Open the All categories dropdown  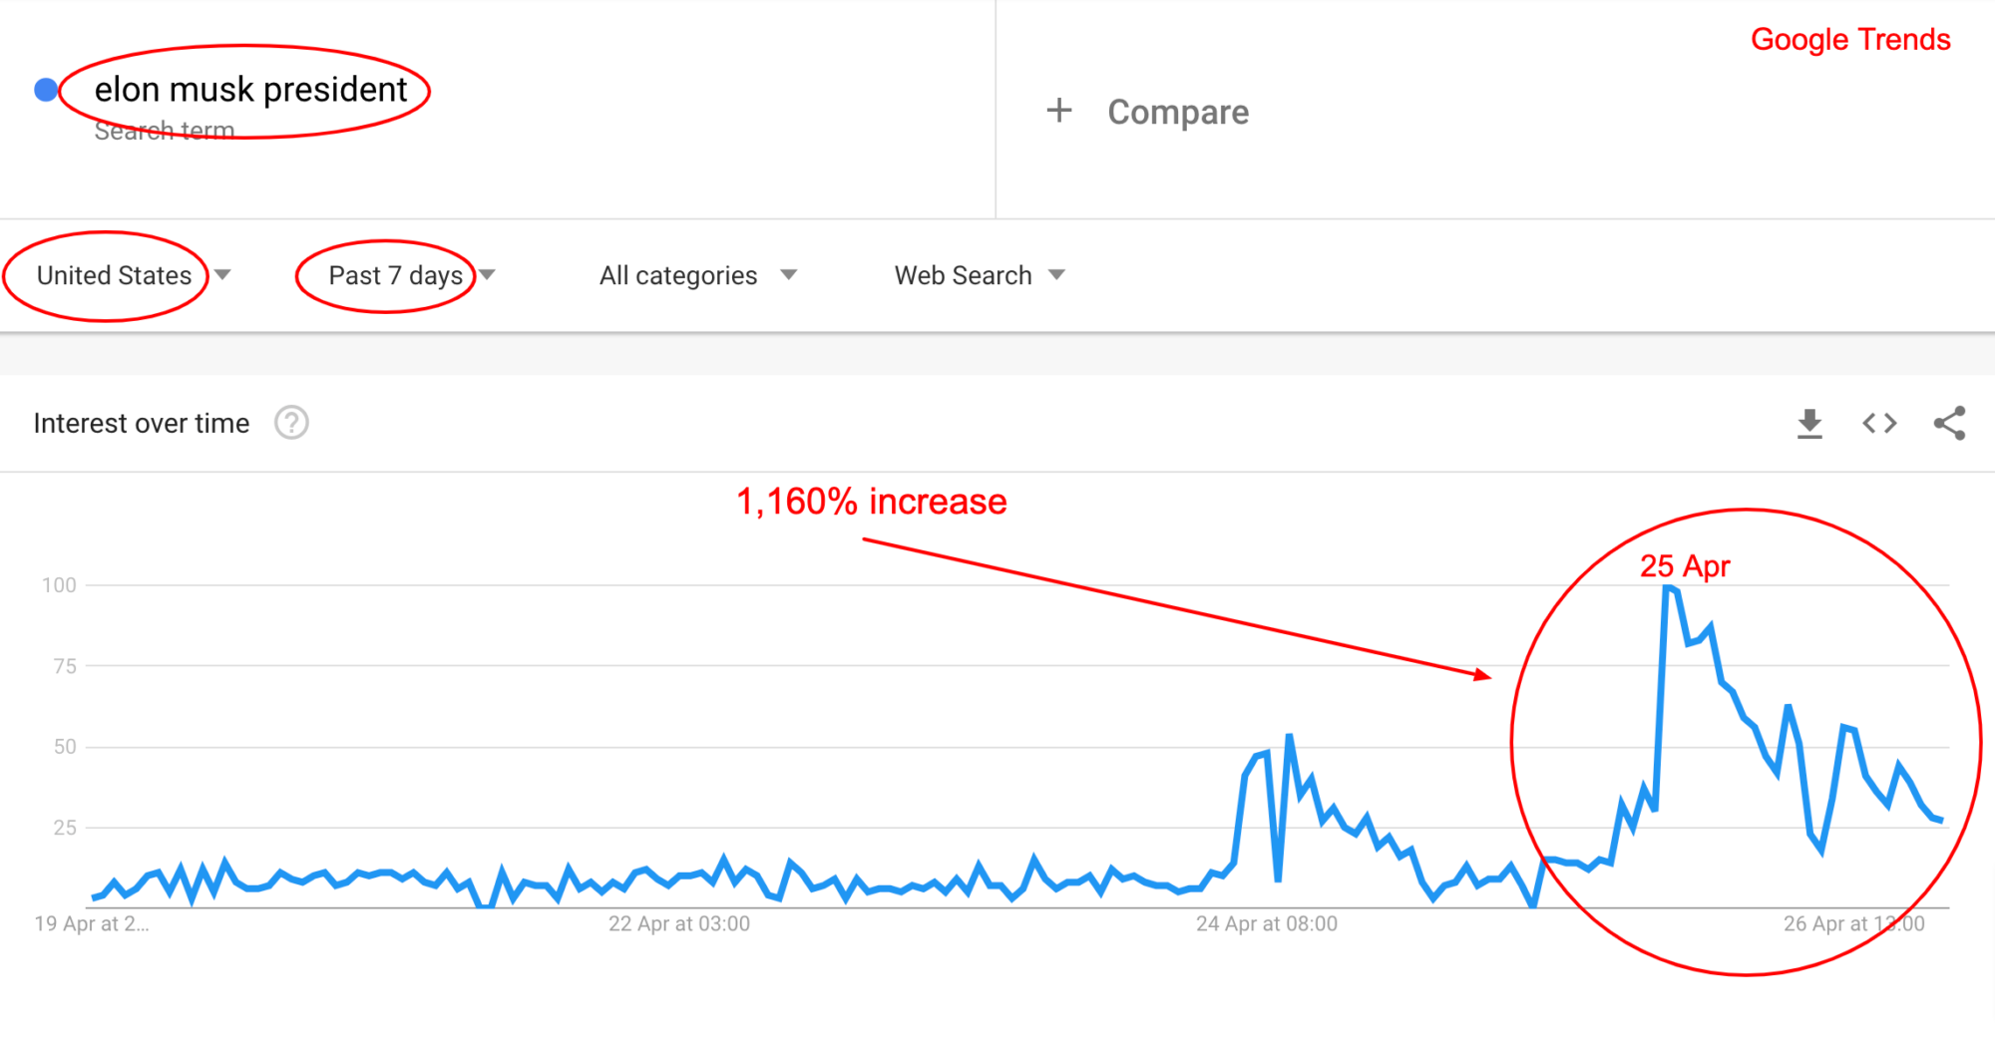[678, 275]
